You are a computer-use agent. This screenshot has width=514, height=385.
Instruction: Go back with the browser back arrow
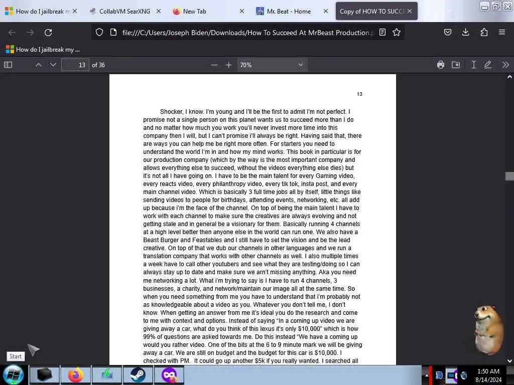click(x=12, y=33)
